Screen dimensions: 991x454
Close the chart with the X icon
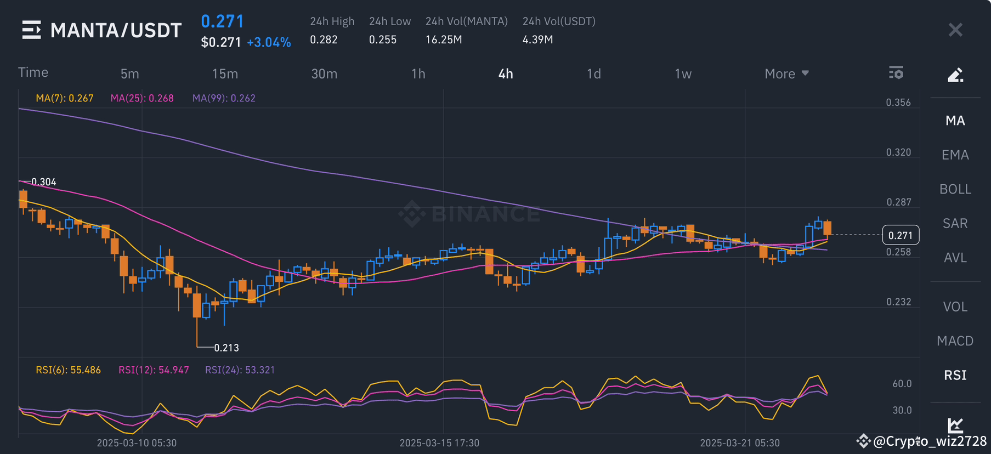pos(955,30)
